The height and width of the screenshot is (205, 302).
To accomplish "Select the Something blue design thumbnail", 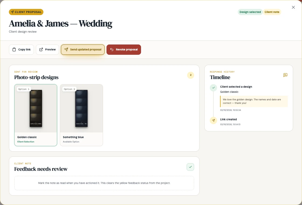I will 81,108.
